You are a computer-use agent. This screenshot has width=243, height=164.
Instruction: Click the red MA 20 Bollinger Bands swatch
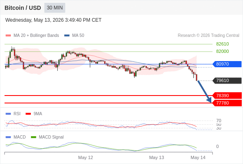(8, 36)
